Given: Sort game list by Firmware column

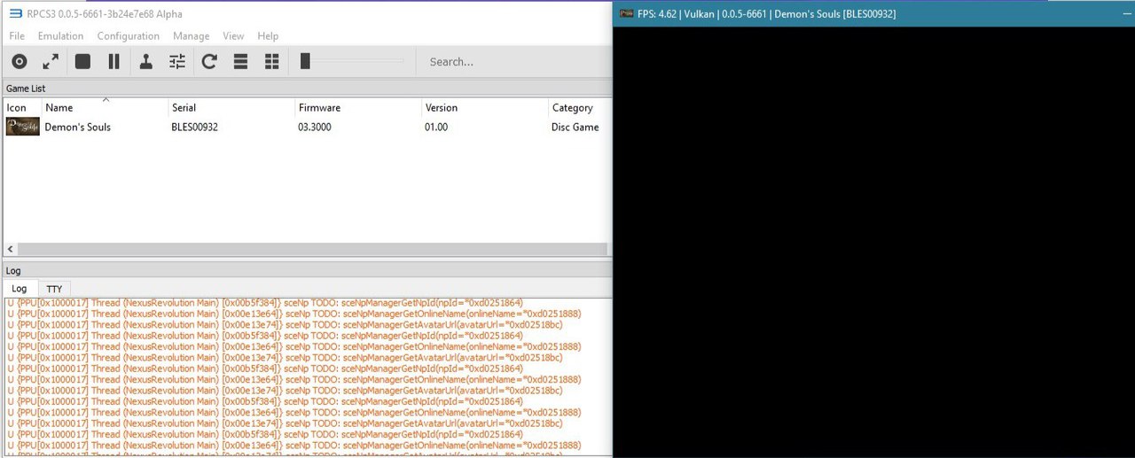Looking at the screenshot, I should click(x=357, y=108).
